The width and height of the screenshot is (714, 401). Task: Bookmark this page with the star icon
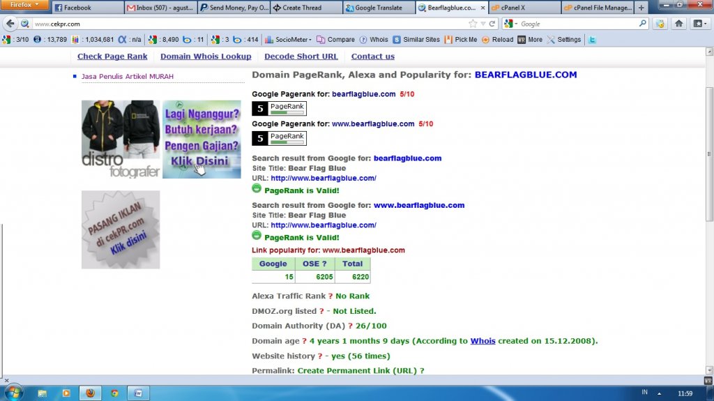coord(473,24)
